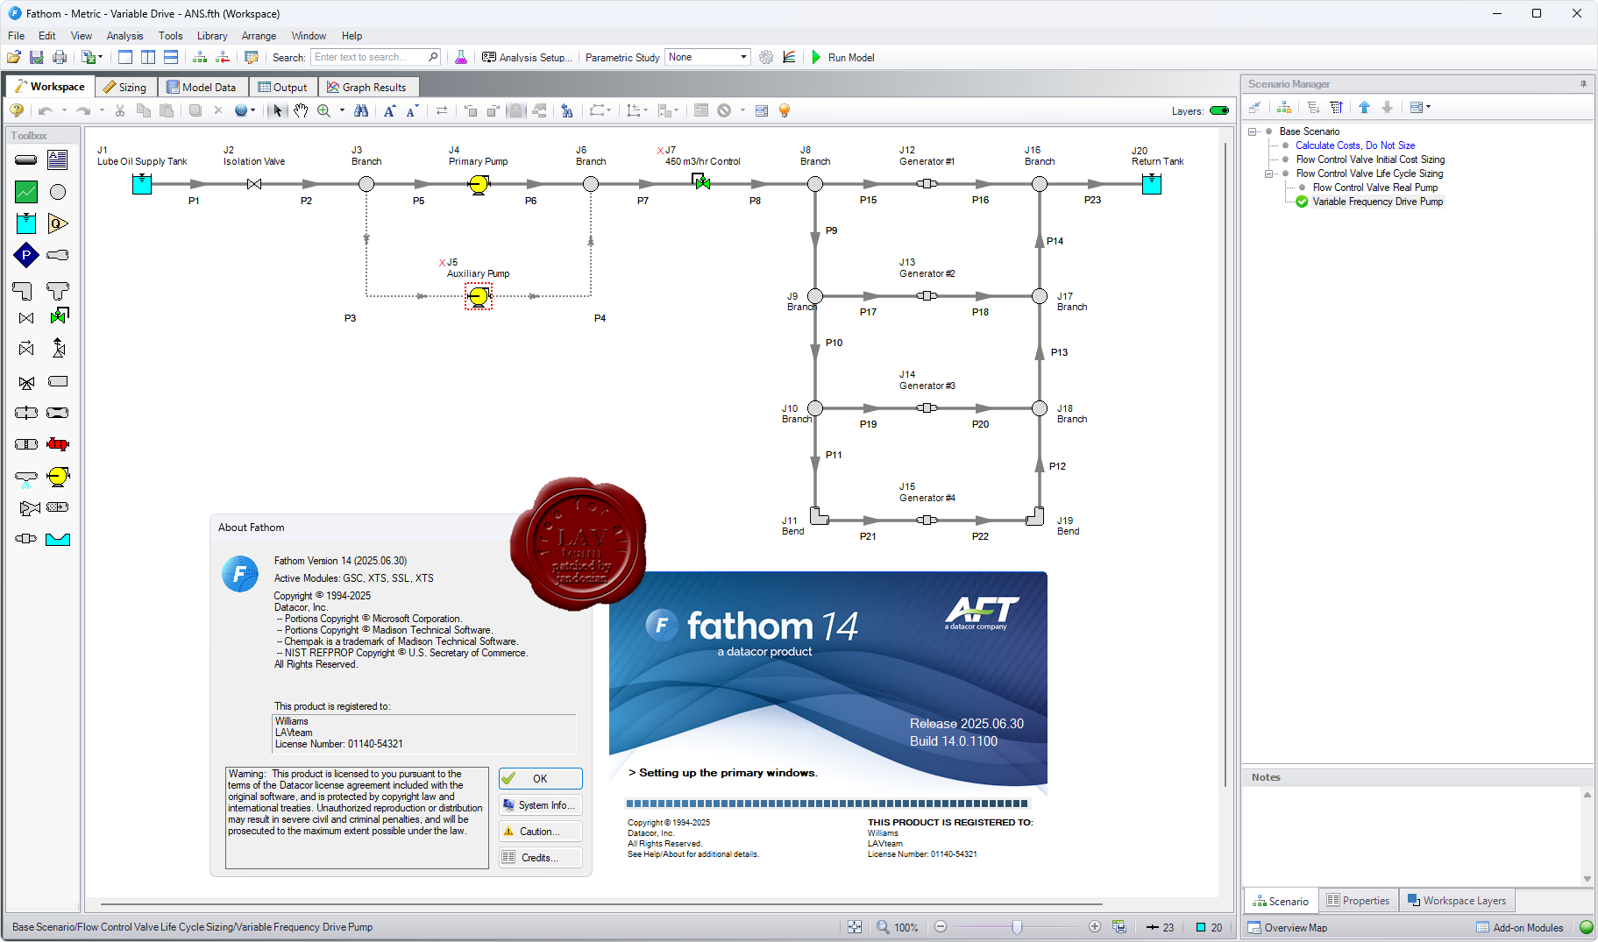Viewport: 1598px width, 942px height.
Task: Switch to the Model Data tab
Action: point(202,87)
